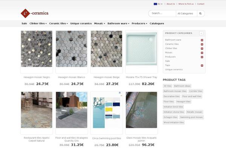
Task: Click the 3D tiles tag
Action: coord(168,86)
